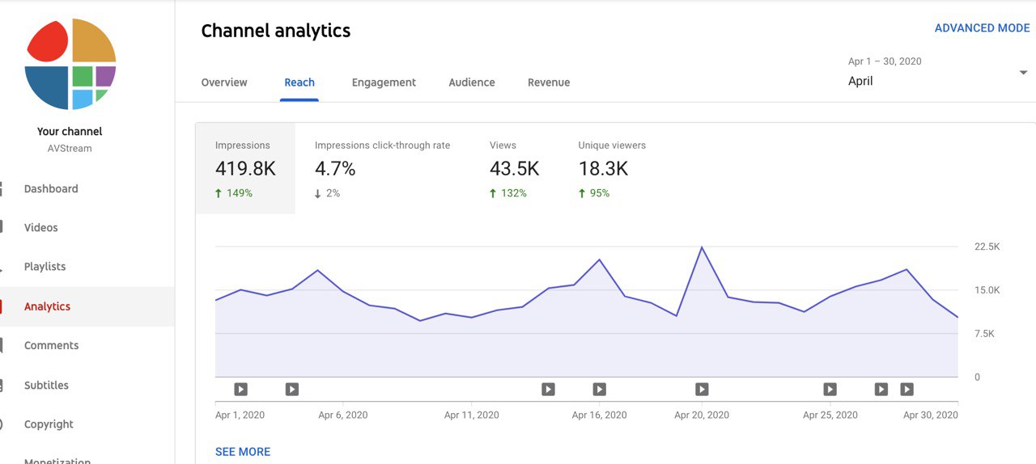This screenshot has height=464, width=1036.
Task: Click the AVStream channel logo
Action: coord(70,64)
